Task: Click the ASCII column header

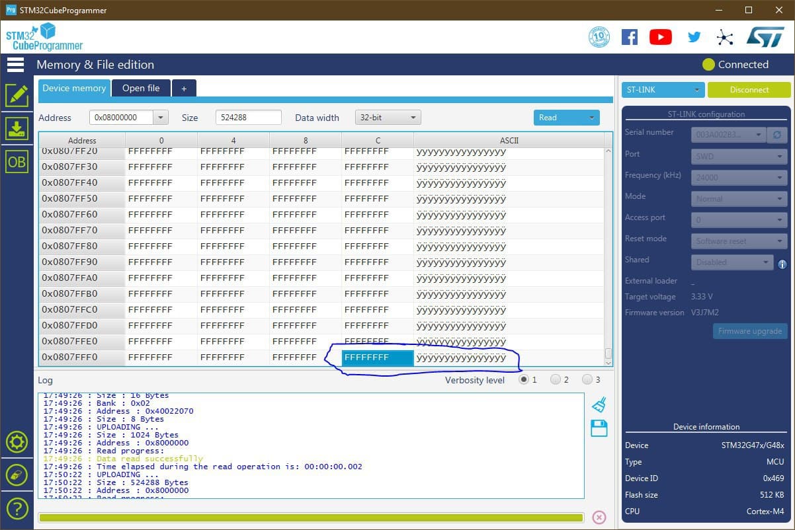Action: tap(509, 140)
